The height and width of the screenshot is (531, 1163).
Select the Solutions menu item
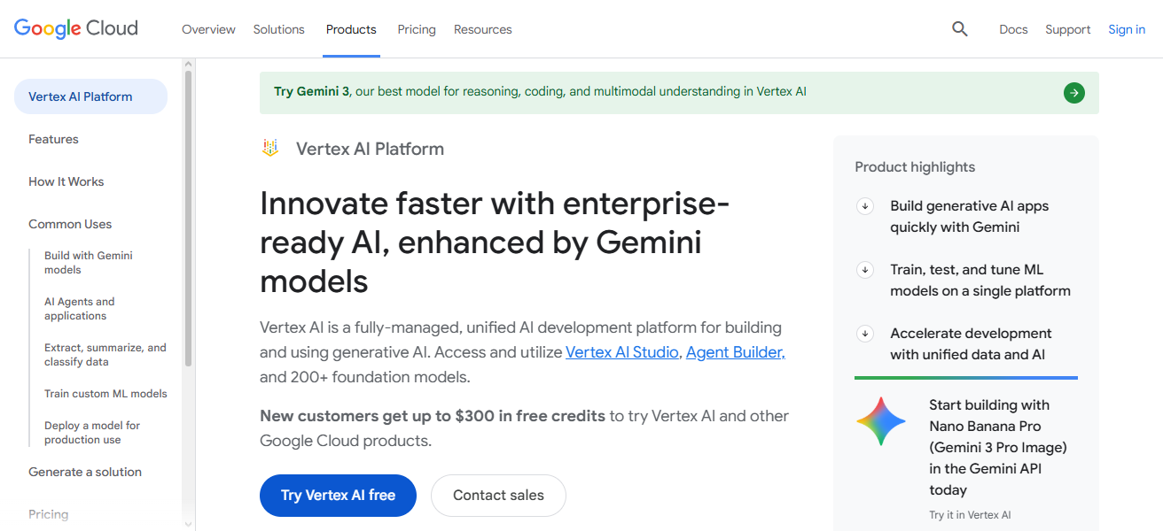coord(278,28)
